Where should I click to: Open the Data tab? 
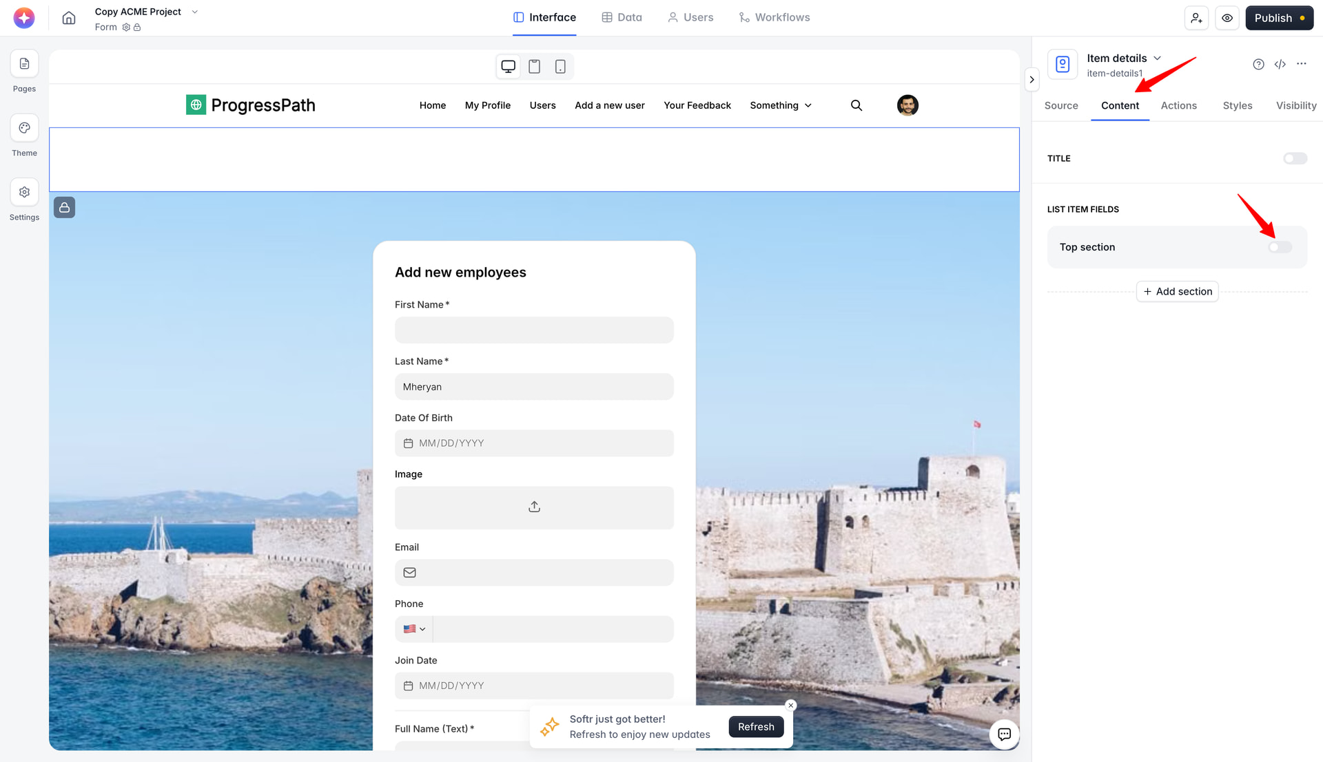point(622,18)
